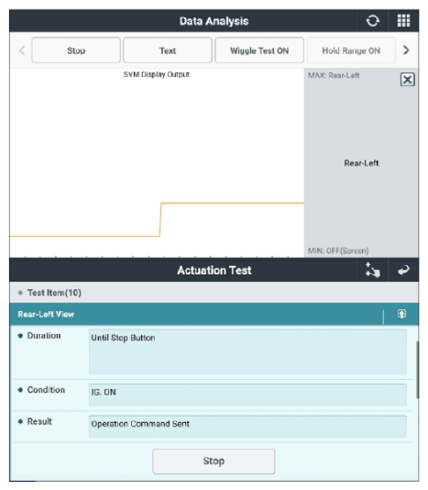Show more toolbar buttons with right chevron

[x=406, y=50]
